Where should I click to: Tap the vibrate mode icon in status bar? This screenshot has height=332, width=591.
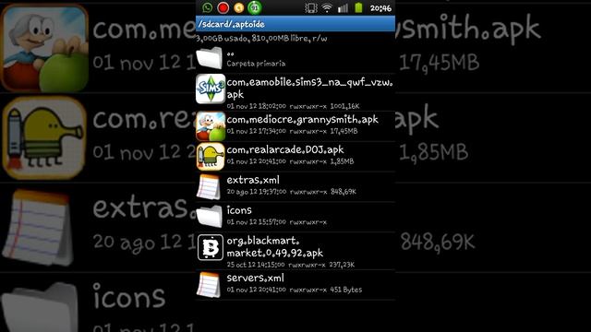click(311, 8)
